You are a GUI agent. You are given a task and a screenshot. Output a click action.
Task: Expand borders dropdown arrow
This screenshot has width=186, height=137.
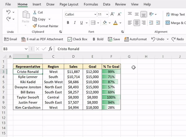pyautogui.click(x=98, y=23)
